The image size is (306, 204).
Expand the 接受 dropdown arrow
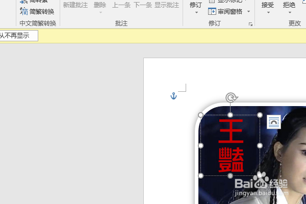click(269, 12)
